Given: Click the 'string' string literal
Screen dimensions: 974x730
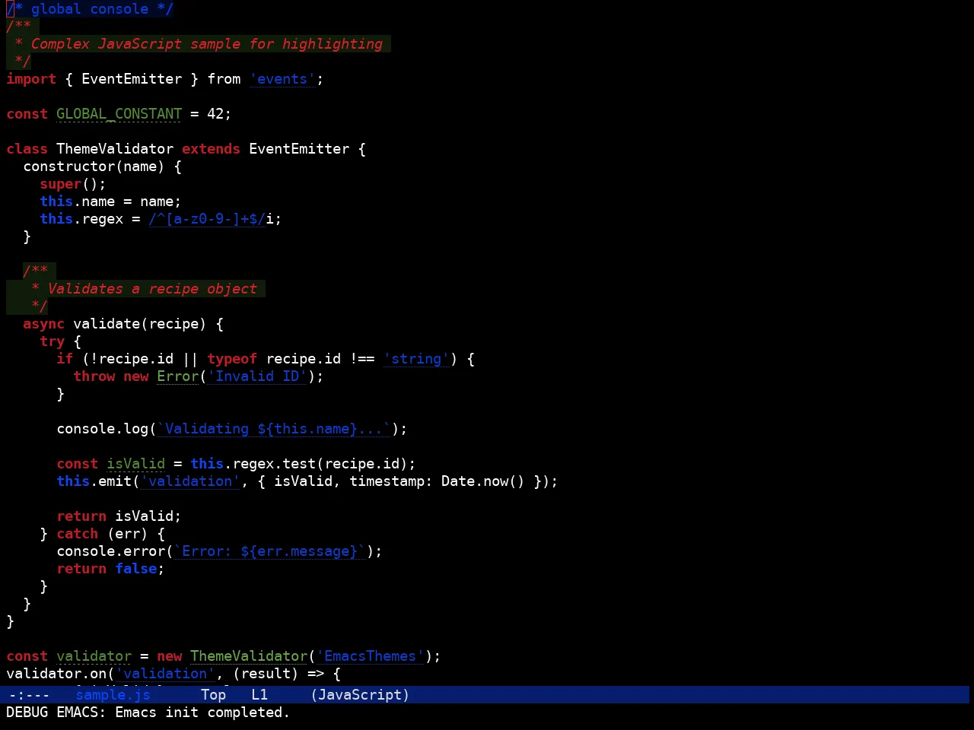Looking at the screenshot, I should pyautogui.click(x=416, y=359).
